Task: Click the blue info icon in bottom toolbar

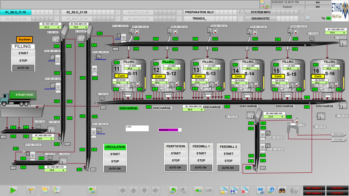Action: [x=271, y=190]
